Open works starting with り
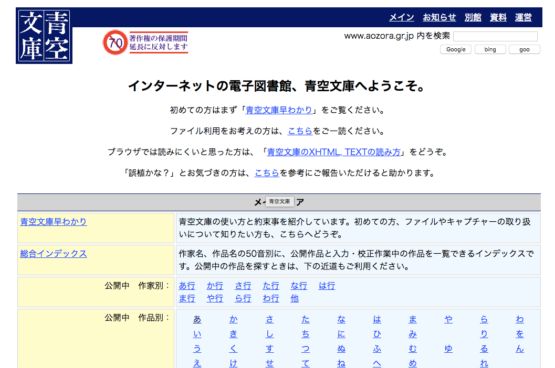Image resolution: width=555 pixels, height=368 pixels. click(x=484, y=334)
